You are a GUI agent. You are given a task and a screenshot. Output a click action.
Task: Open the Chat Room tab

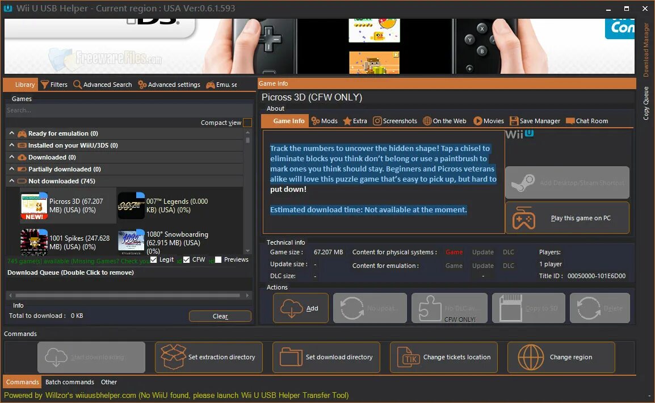click(587, 121)
